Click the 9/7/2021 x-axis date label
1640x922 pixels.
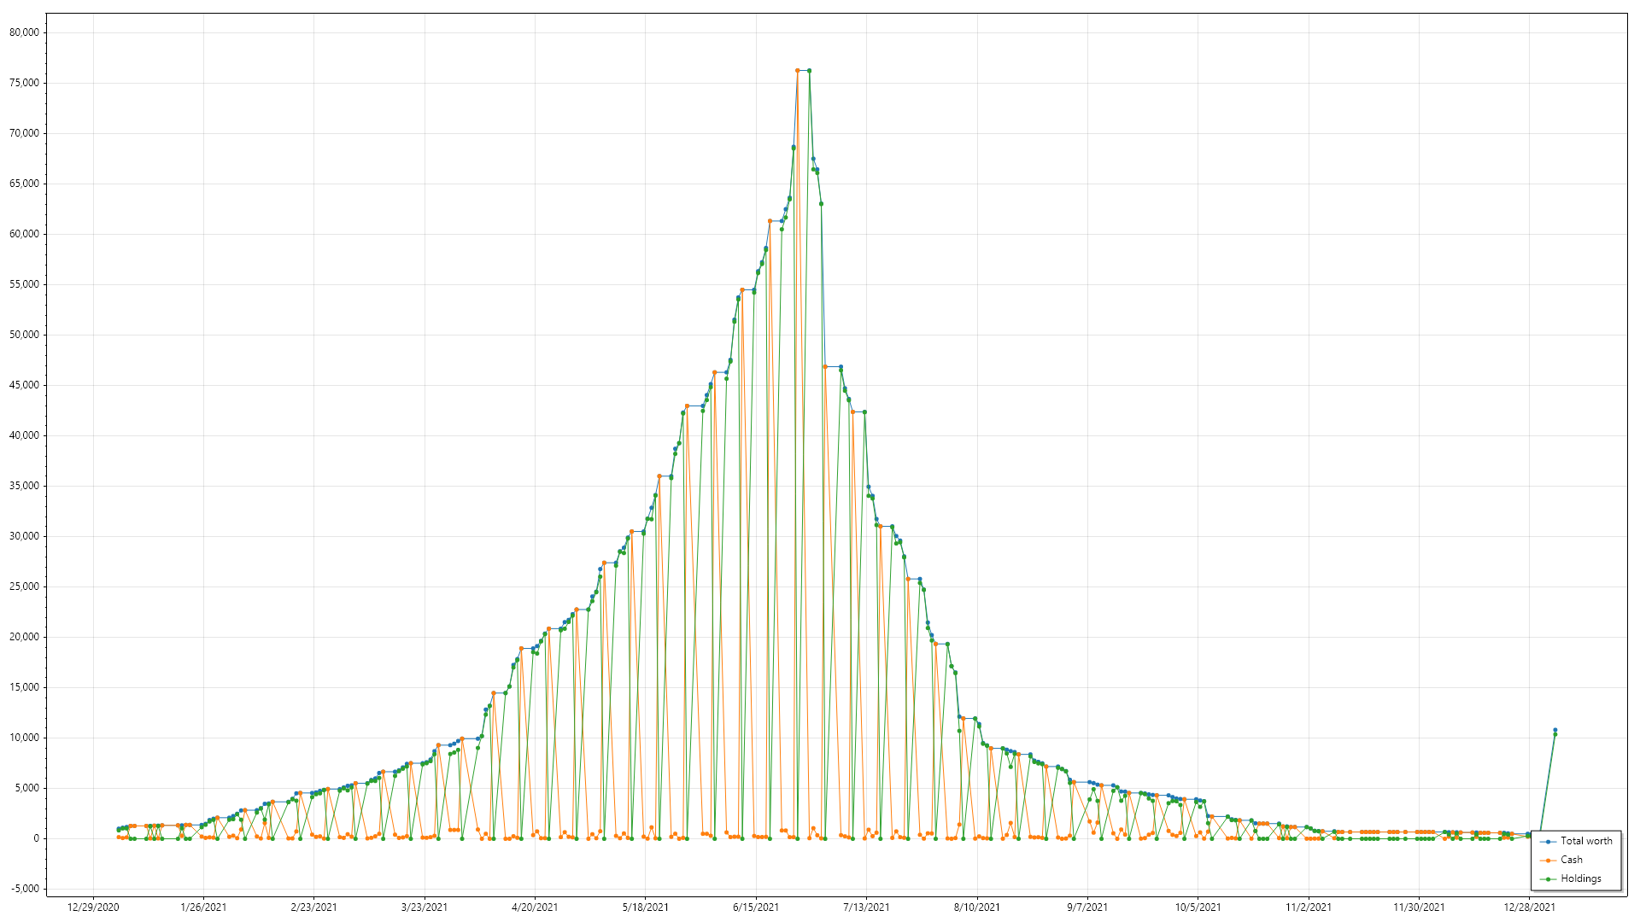point(1087,907)
